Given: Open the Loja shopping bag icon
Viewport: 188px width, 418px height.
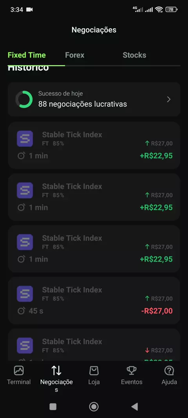Looking at the screenshot, I should coord(94,370).
